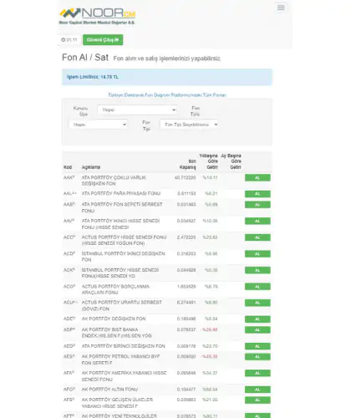Click the name ATA PORTFÖY BİRİNCİ DEĞİŞKEN FON
The height and width of the screenshot is (418, 351).
pyautogui.click(x=124, y=346)
